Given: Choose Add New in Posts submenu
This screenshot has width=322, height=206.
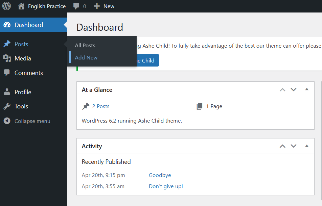Looking at the screenshot, I should [86, 57].
